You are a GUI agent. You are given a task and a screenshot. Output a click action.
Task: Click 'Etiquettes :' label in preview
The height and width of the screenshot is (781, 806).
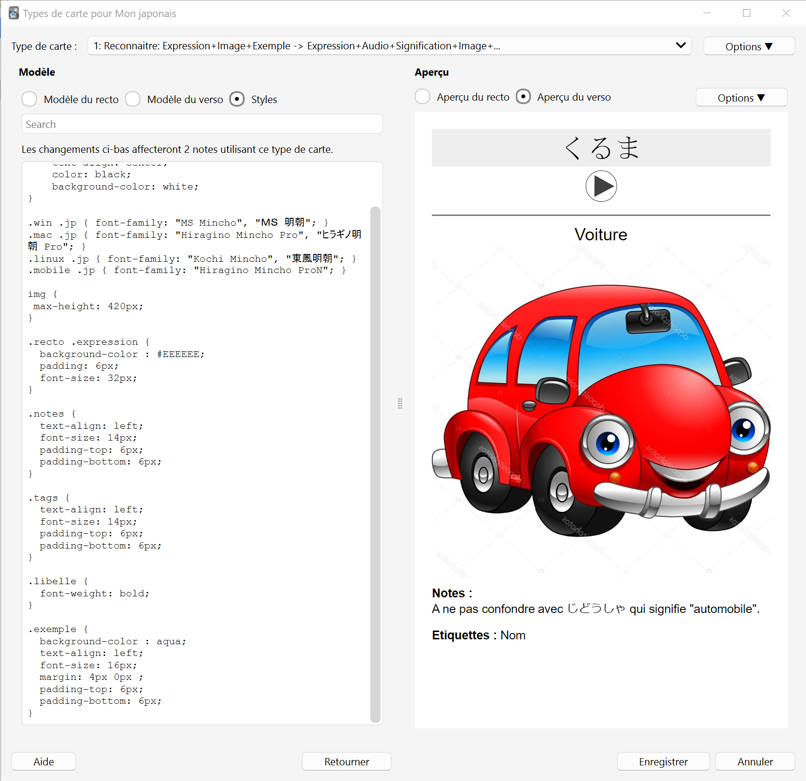click(x=464, y=635)
